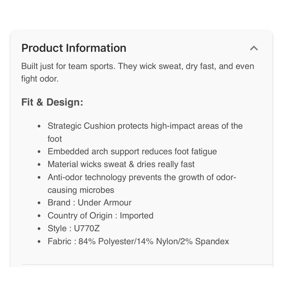
Task: Select 'Material wicks sweat & dries really fast'
Action: click(x=121, y=164)
